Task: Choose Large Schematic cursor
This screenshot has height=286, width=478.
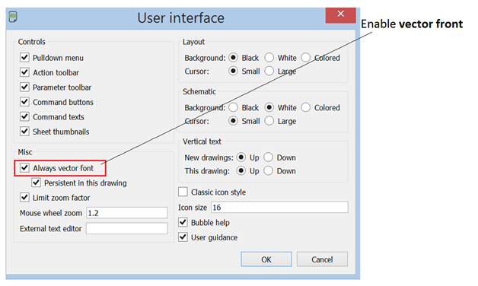Action: click(269, 121)
